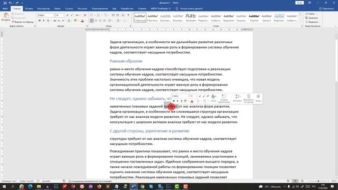Expand the styles gallery
338x190 pixels.
click(300, 21)
